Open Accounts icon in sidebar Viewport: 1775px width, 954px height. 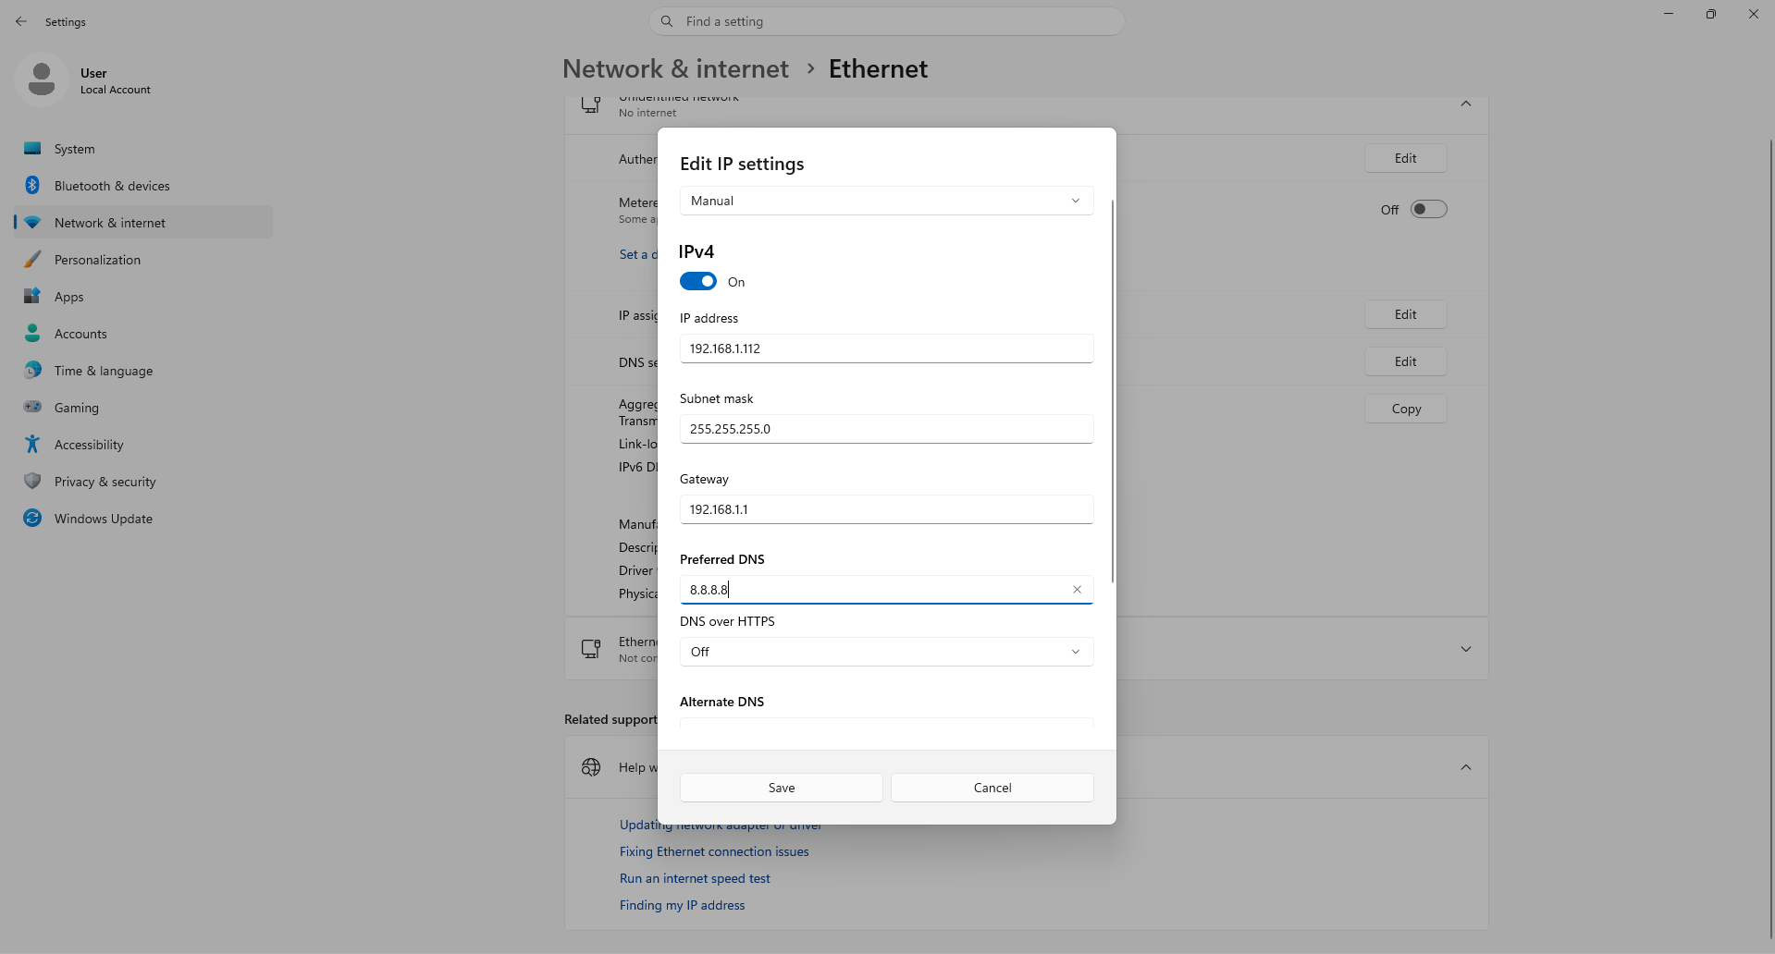click(x=32, y=334)
